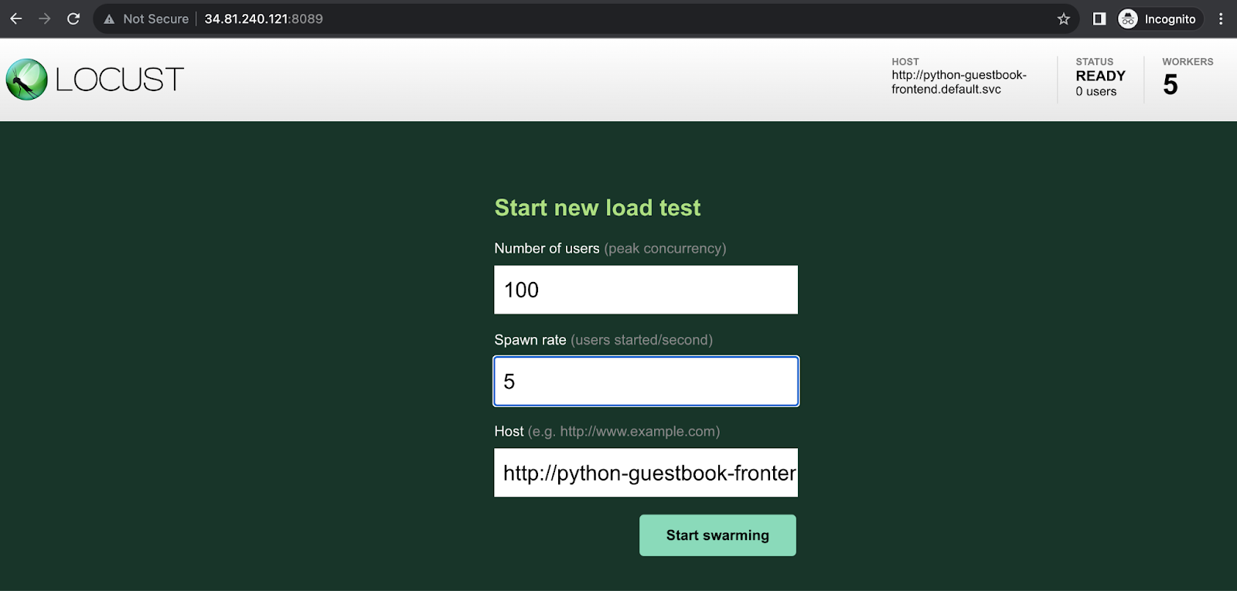Click the LOCUST wordmark text

(119, 80)
